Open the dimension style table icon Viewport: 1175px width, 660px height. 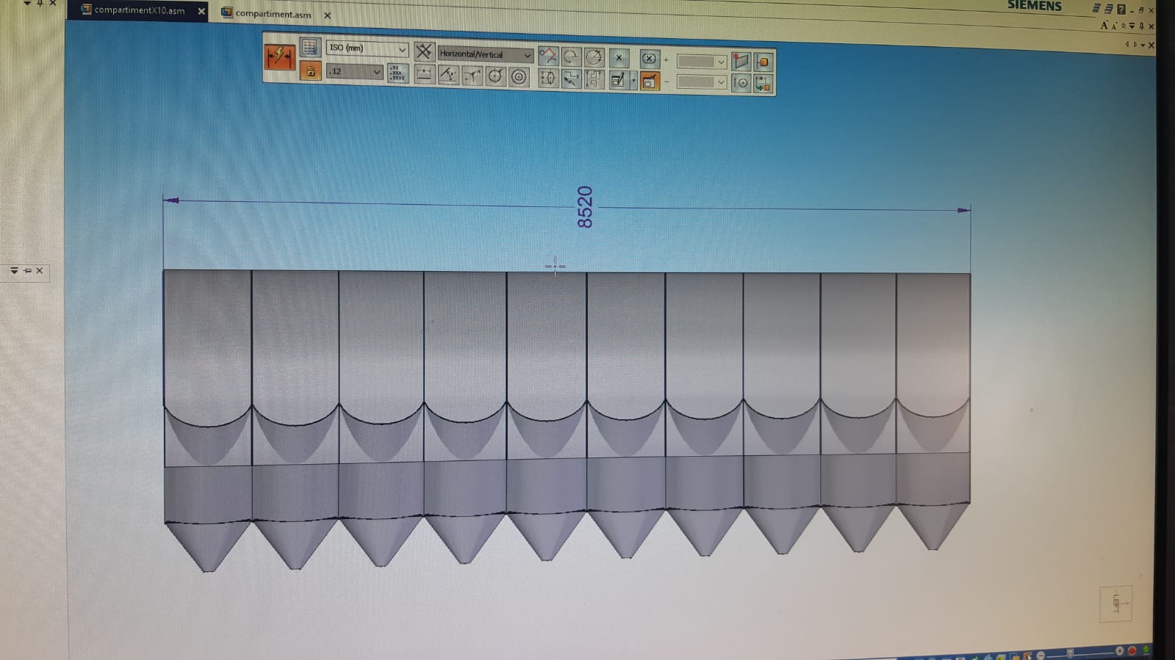point(309,48)
